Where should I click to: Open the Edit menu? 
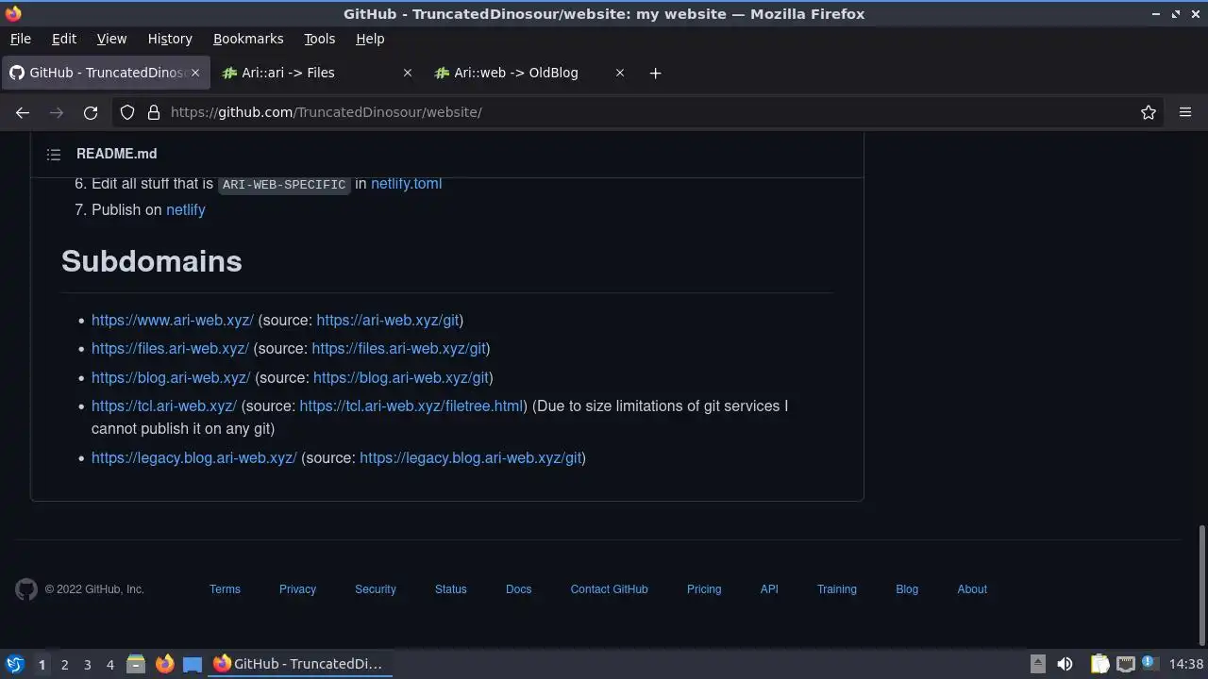(x=64, y=39)
